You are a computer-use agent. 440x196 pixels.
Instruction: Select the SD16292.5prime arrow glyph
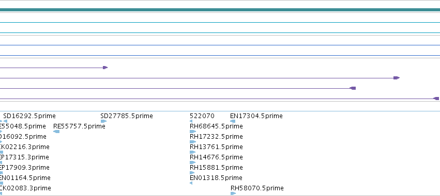coord(5,121)
